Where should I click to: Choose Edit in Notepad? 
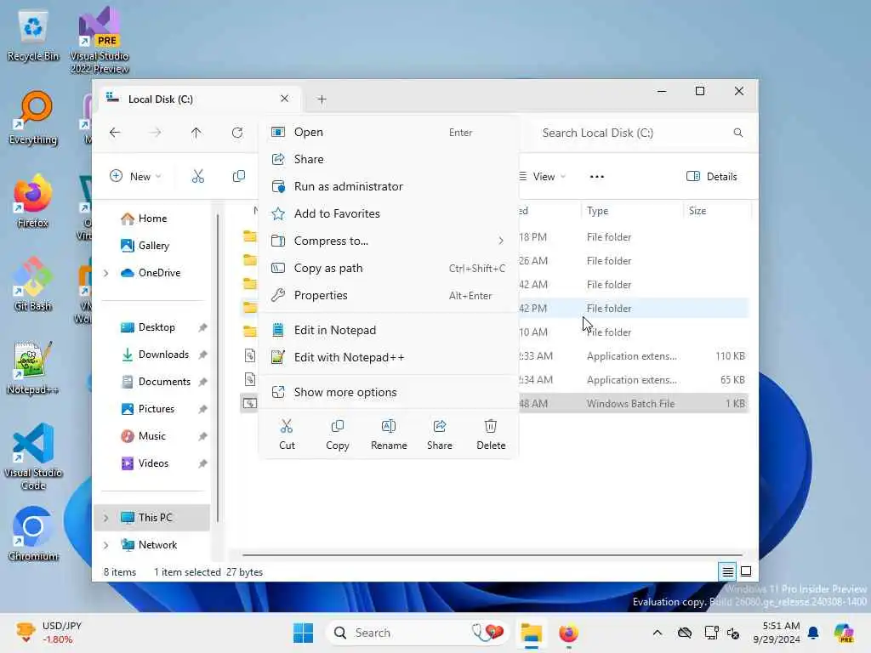(389, 330)
